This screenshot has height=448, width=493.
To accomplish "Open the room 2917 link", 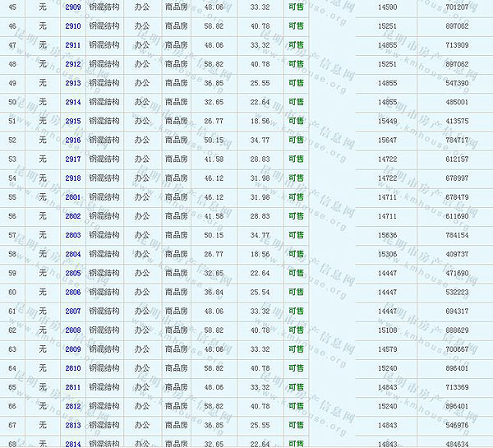I will click(73, 159).
